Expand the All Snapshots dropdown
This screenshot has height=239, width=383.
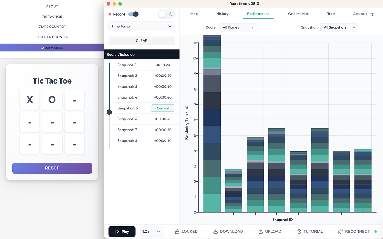click(x=339, y=27)
